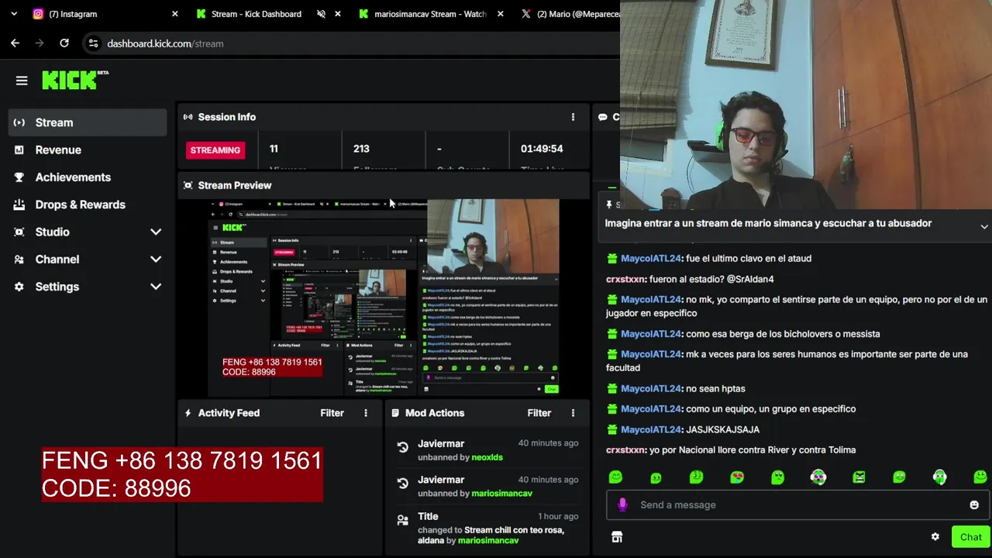Click MaycolATL24 on the JASJKSKAJSAJA message
This screenshot has width=992, height=558.
(650, 429)
